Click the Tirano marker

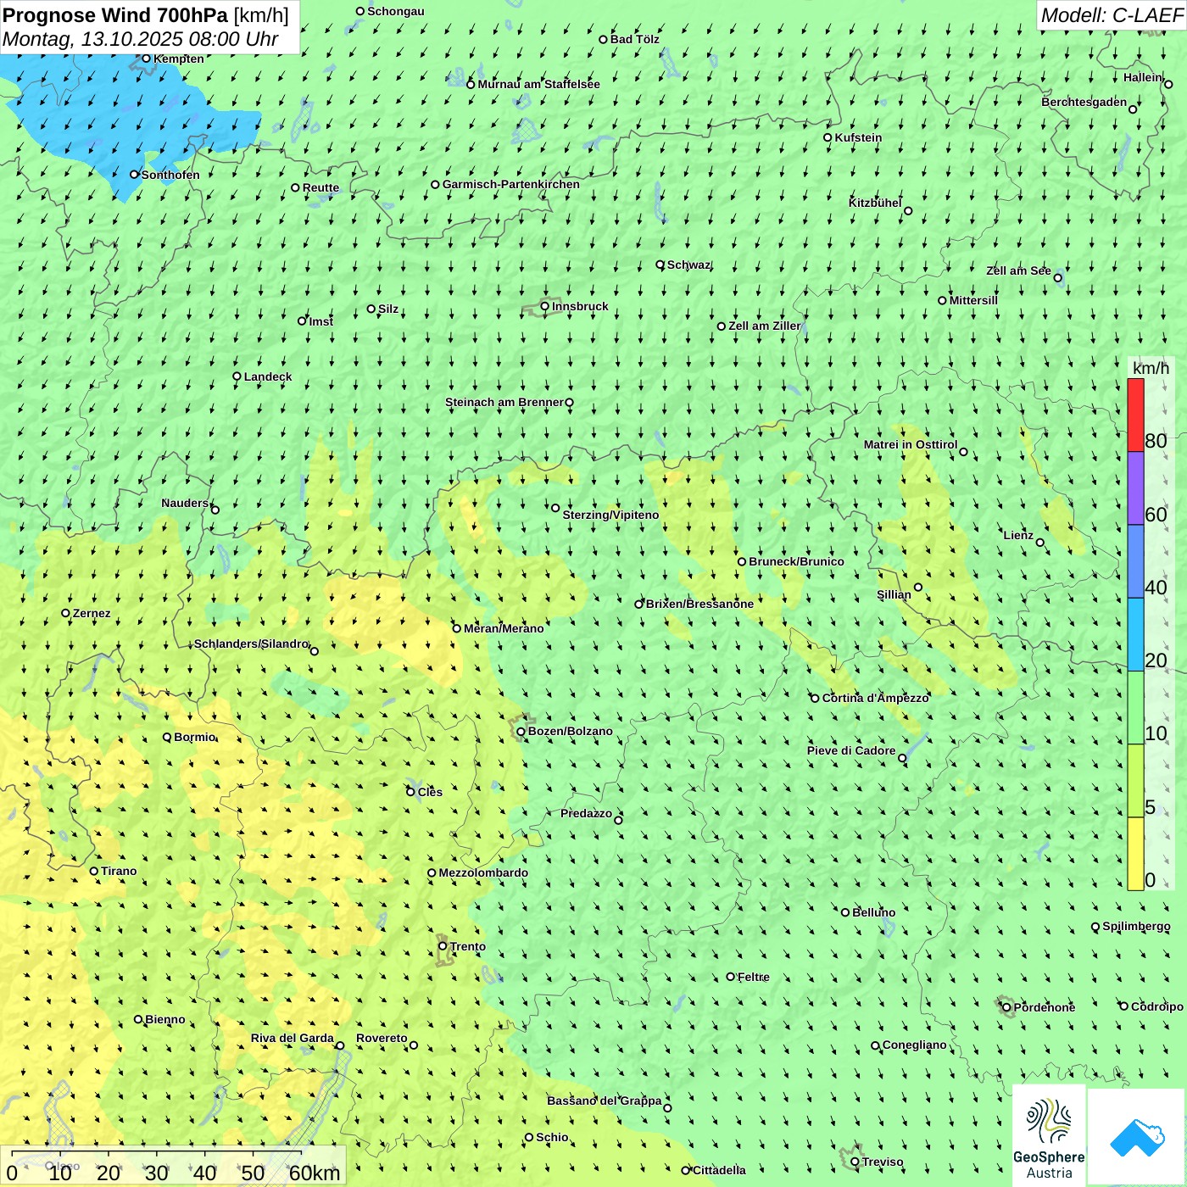[x=94, y=871]
